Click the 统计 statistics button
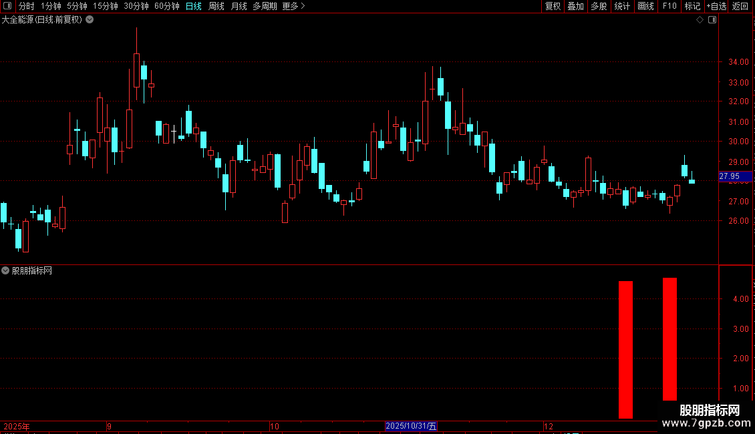 click(x=622, y=6)
